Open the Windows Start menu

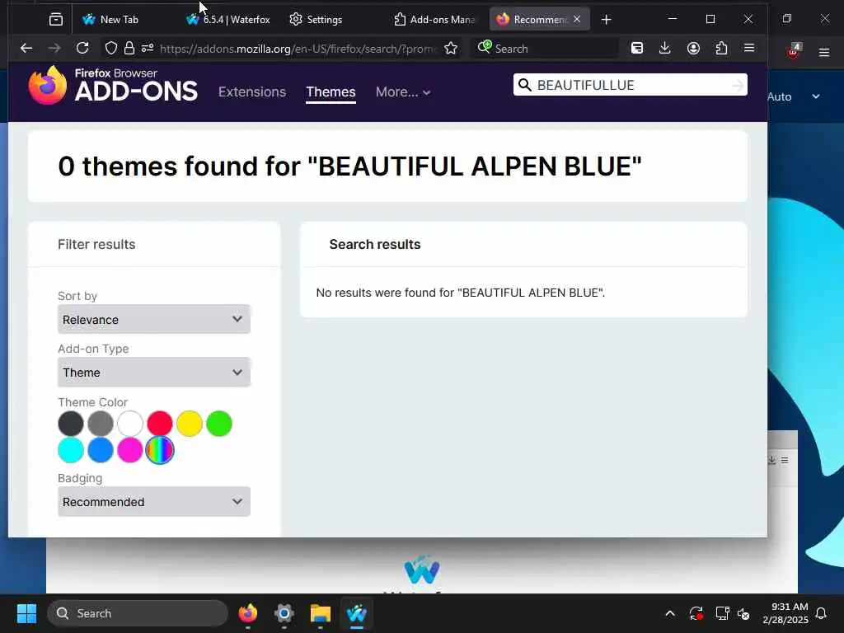(26, 613)
